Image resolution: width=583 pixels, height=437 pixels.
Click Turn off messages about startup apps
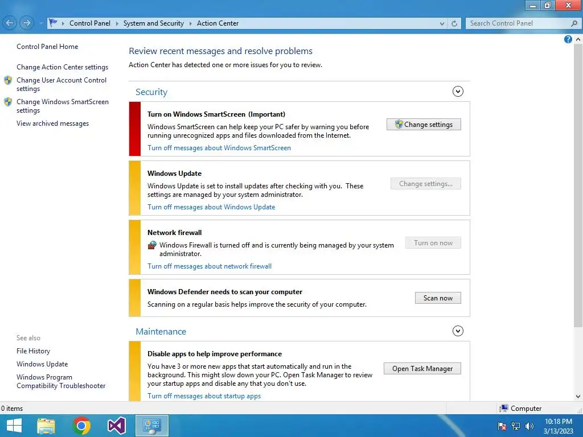point(204,396)
